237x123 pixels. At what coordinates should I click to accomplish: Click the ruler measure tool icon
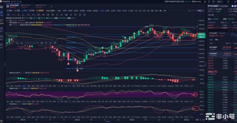coord(57,15)
